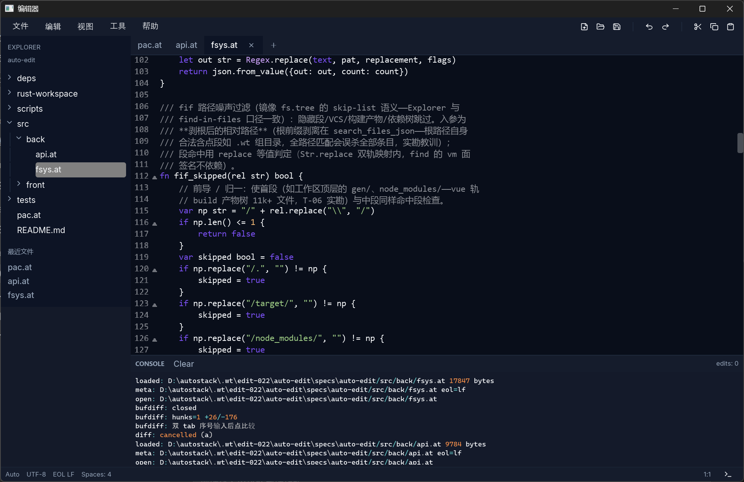
Task: Cut selection with the scissors icon
Action: coord(698,27)
